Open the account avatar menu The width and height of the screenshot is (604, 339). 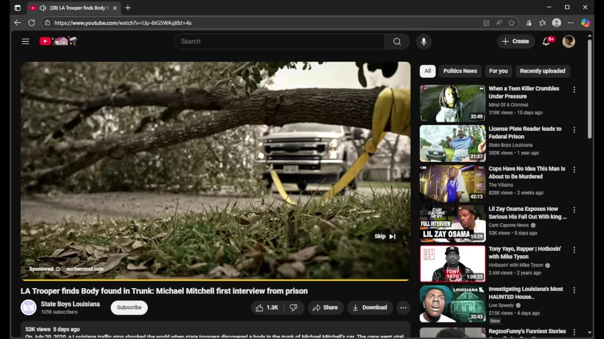point(569,41)
